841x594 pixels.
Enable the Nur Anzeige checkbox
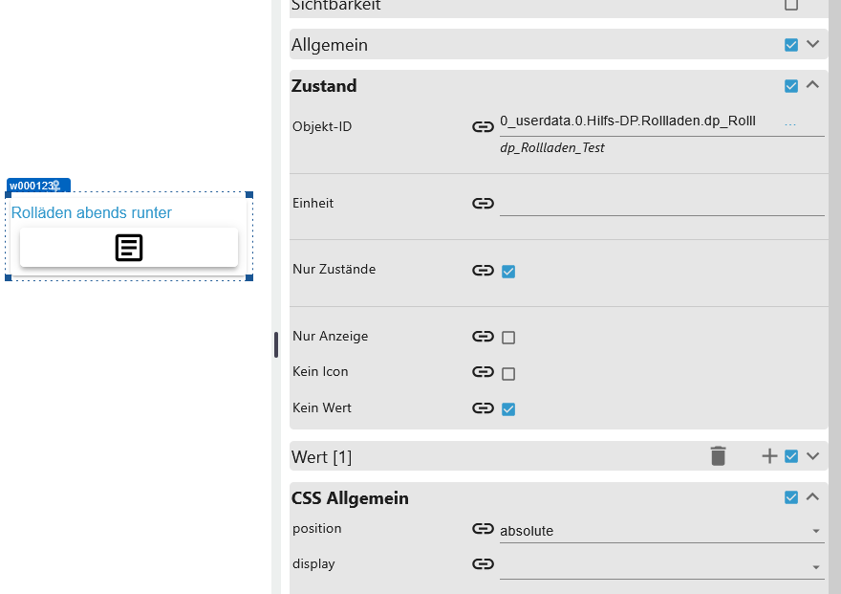click(x=508, y=338)
